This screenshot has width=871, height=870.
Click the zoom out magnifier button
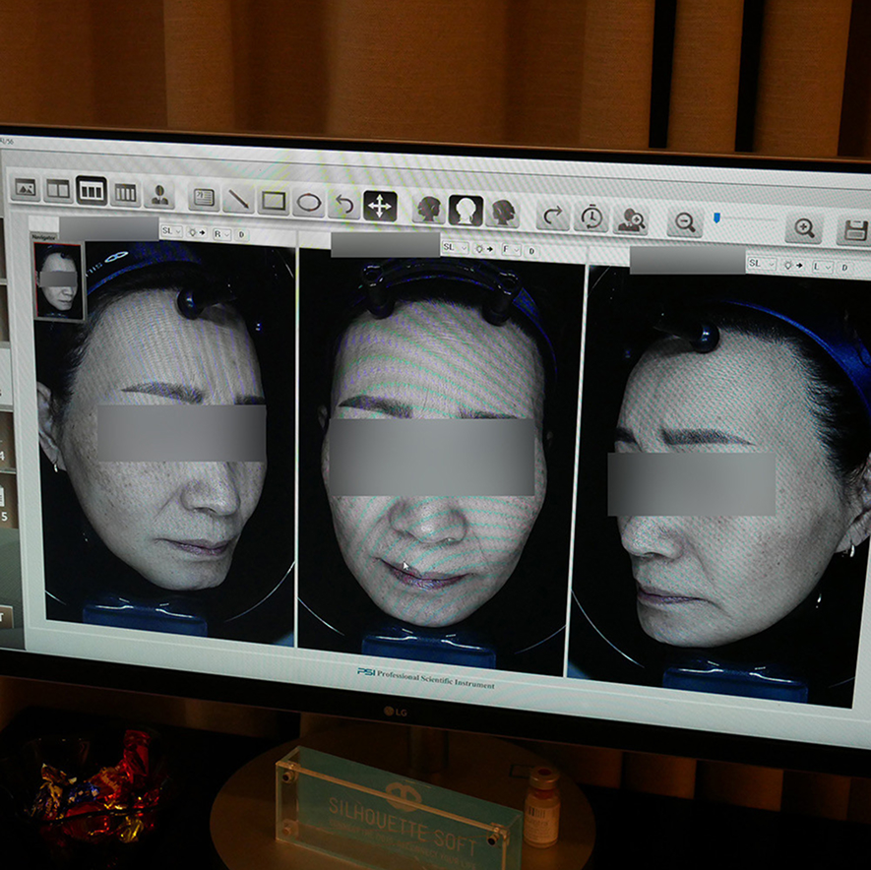point(685,222)
